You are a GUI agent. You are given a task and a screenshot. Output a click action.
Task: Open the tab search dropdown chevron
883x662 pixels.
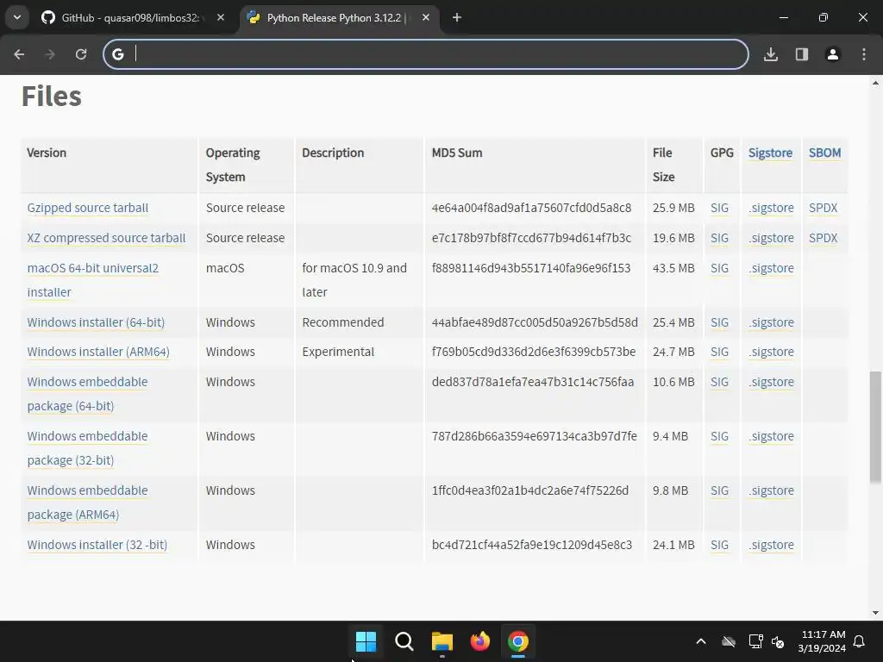point(17,17)
